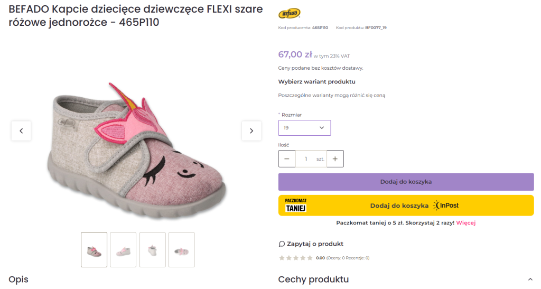The image size is (541, 289).
Task: Click the previous image arrow
Action: pos(21,131)
